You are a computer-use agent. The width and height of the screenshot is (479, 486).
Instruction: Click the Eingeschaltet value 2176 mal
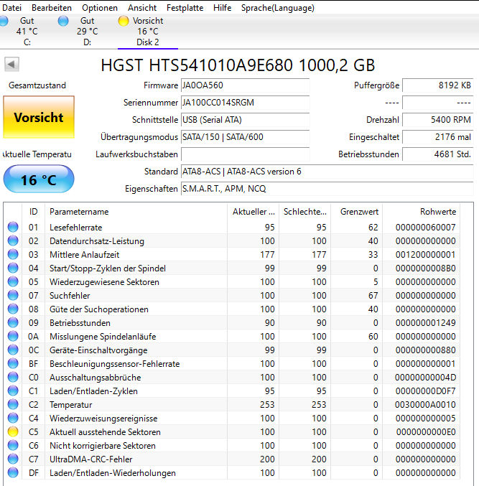[x=438, y=137]
